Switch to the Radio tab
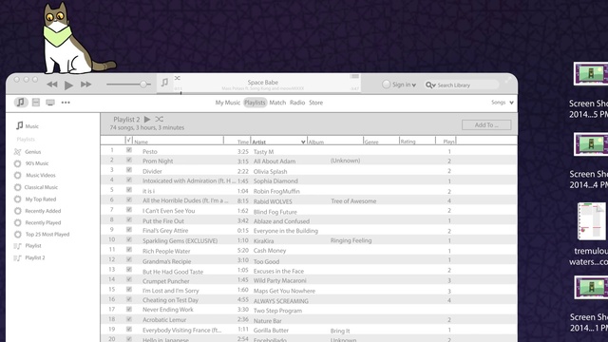Viewport: 608px width, 342px height. coord(297,103)
